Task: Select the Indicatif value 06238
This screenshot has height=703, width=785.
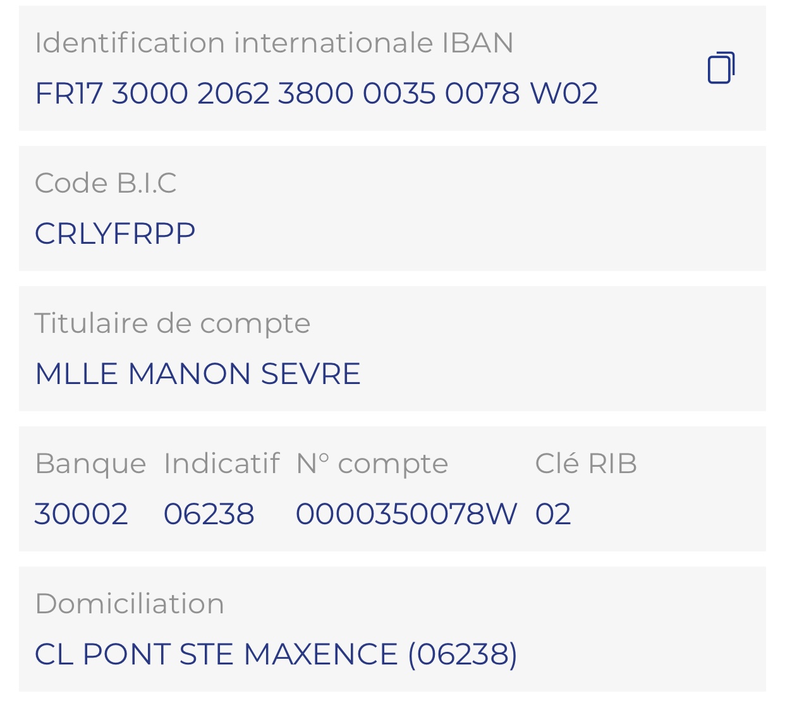Action: pyautogui.click(x=209, y=514)
